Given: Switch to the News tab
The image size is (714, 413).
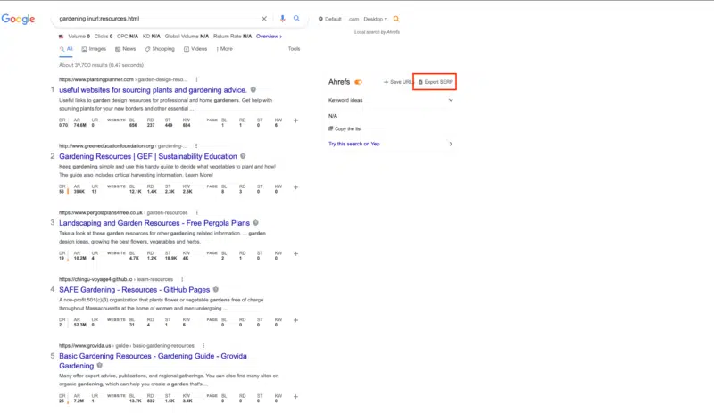Looking at the screenshot, I should pos(126,49).
